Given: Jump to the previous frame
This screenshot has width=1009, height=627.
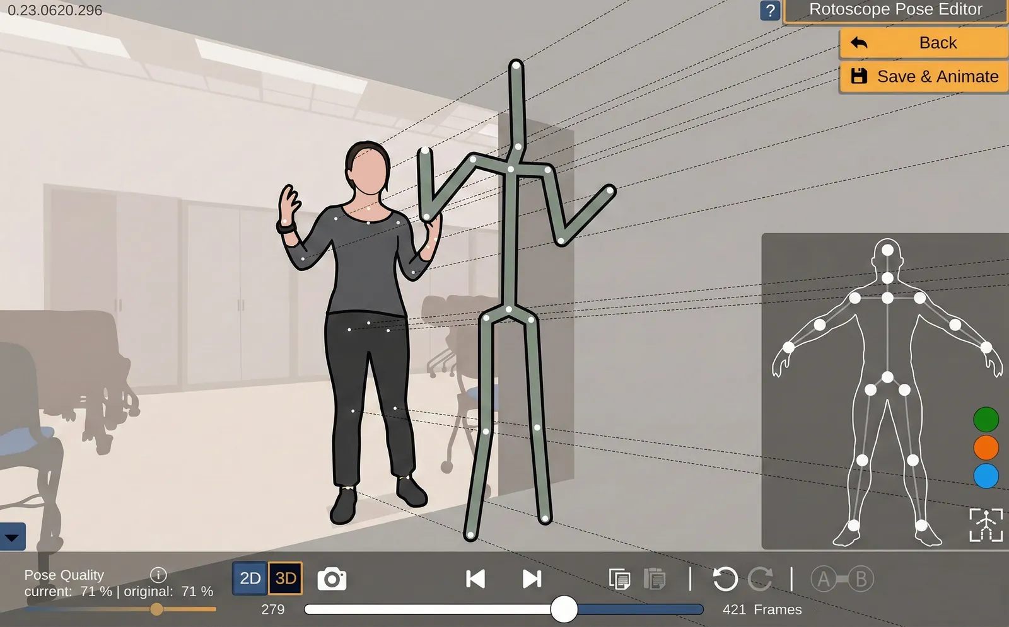Looking at the screenshot, I should point(475,579).
